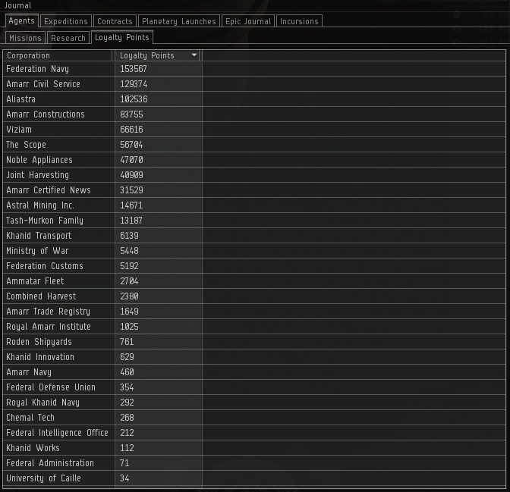Select the Federation Navy row
Viewport: 510px width, 492px height.
coord(254,69)
